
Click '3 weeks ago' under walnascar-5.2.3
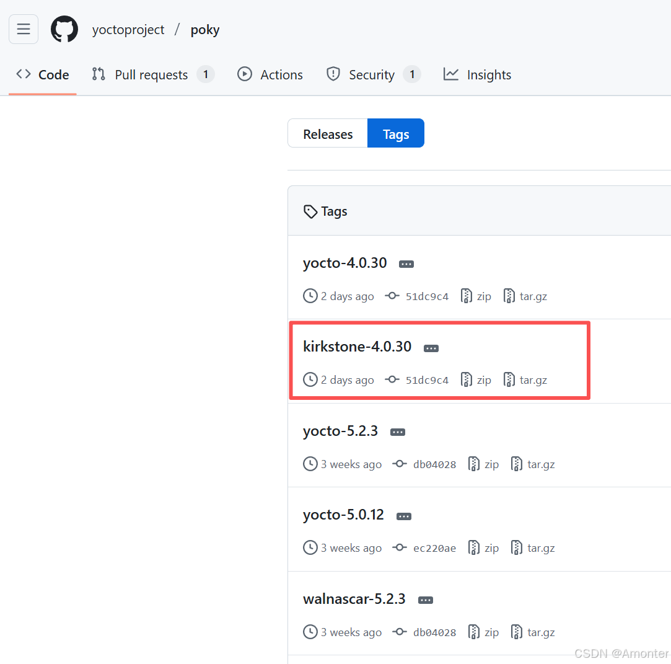pyautogui.click(x=351, y=632)
